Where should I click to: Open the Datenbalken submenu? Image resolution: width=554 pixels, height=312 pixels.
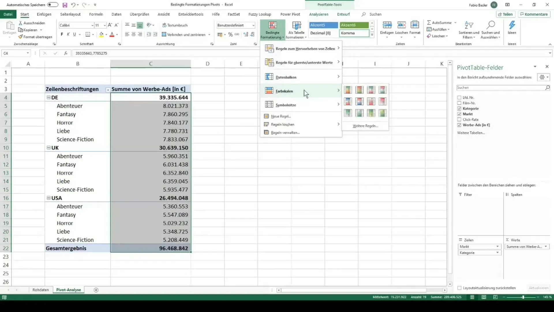pyautogui.click(x=301, y=77)
